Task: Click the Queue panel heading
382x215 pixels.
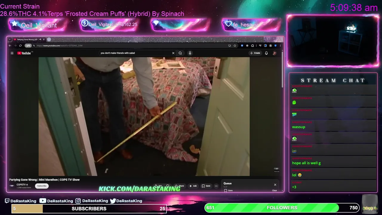Action: (228, 183)
